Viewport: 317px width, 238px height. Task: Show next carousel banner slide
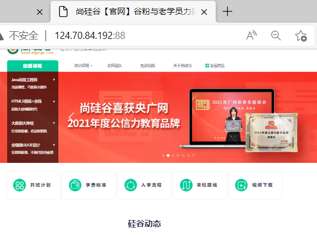point(277,117)
